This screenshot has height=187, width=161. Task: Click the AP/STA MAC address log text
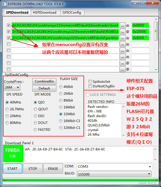65,149
